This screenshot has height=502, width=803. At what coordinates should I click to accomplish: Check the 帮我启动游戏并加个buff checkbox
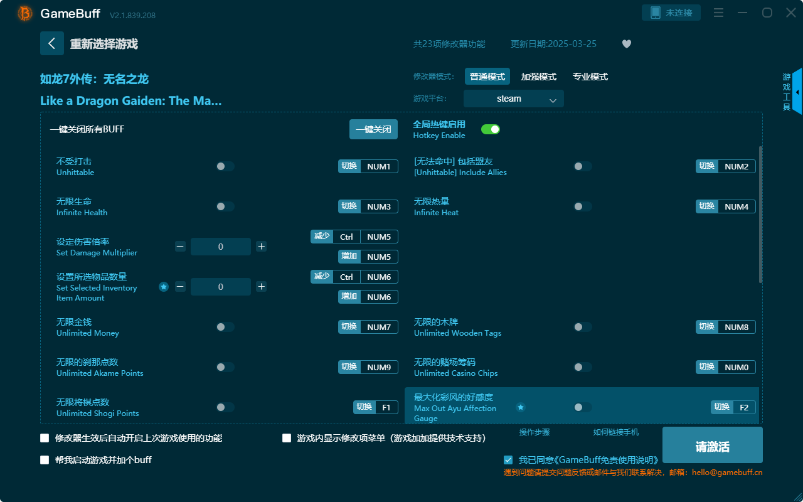coord(44,459)
